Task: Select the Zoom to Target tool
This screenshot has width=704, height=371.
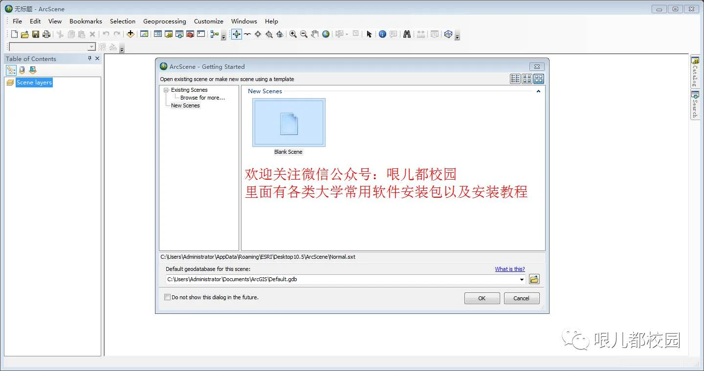Action: point(269,34)
